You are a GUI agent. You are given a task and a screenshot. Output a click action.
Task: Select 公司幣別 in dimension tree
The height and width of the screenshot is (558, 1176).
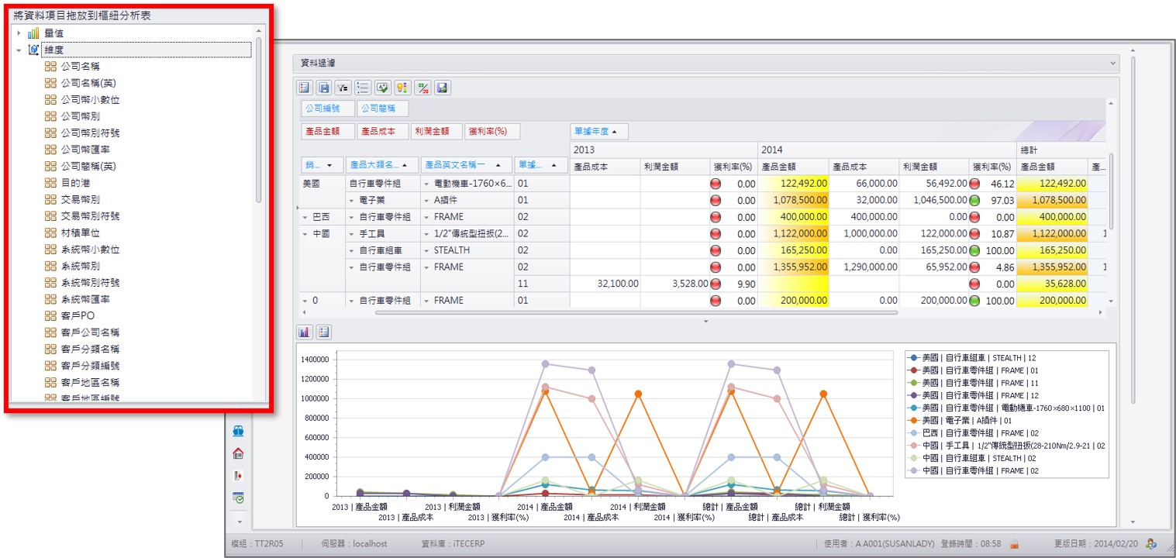point(80,116)
